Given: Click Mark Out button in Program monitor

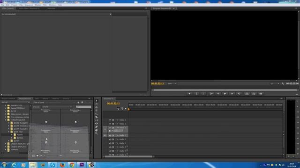Looking at the screenshot, I should (x=203, y=94).
